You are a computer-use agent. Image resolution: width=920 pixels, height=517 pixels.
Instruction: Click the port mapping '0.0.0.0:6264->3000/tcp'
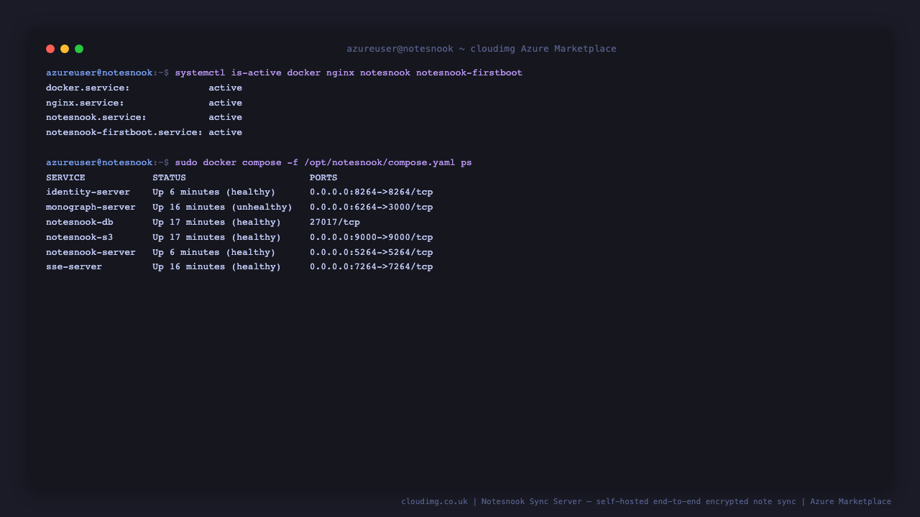point(372,208)
